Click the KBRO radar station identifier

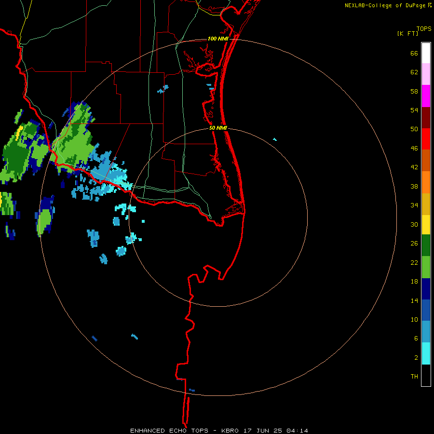click(x=230, y=431)
